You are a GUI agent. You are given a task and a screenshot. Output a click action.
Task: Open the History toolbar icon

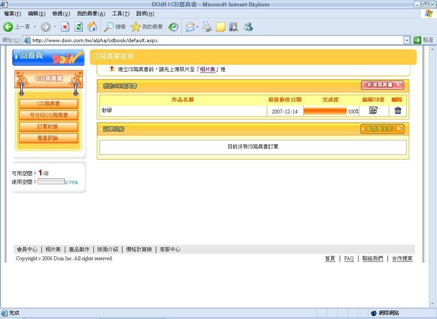(173, 27)
